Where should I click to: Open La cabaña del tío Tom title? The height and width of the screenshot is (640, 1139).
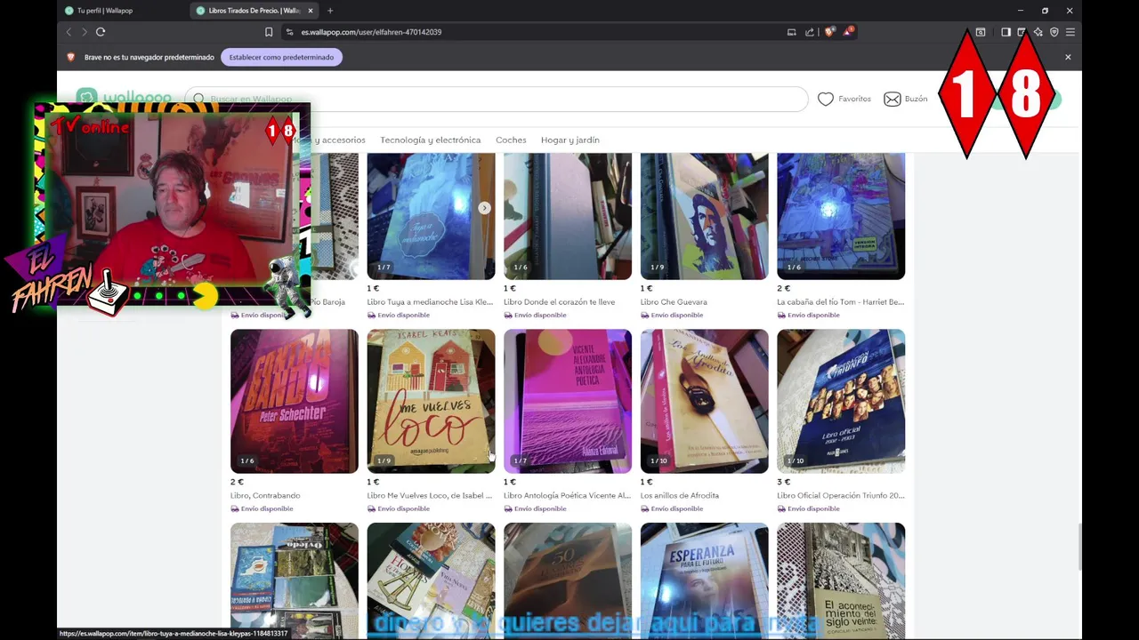pyautogui.click(x=840, y=302)
